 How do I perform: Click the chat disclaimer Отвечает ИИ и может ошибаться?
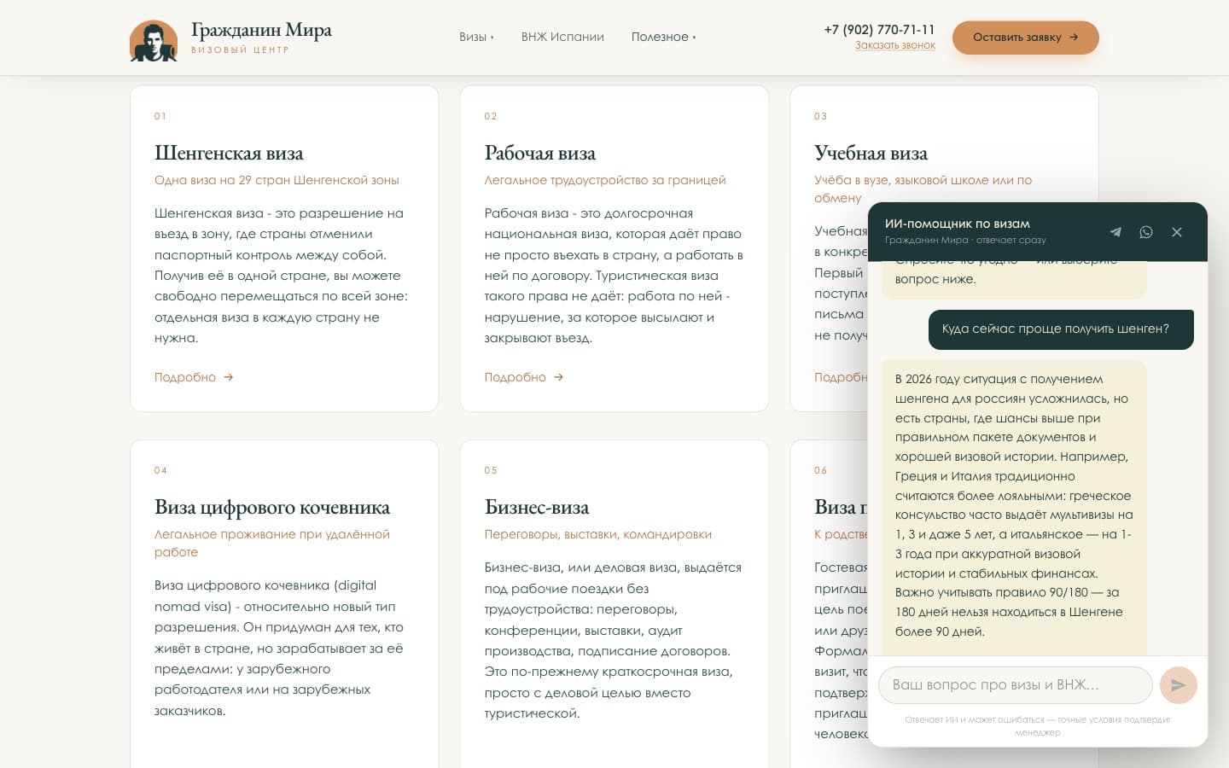pos(1038,726)
